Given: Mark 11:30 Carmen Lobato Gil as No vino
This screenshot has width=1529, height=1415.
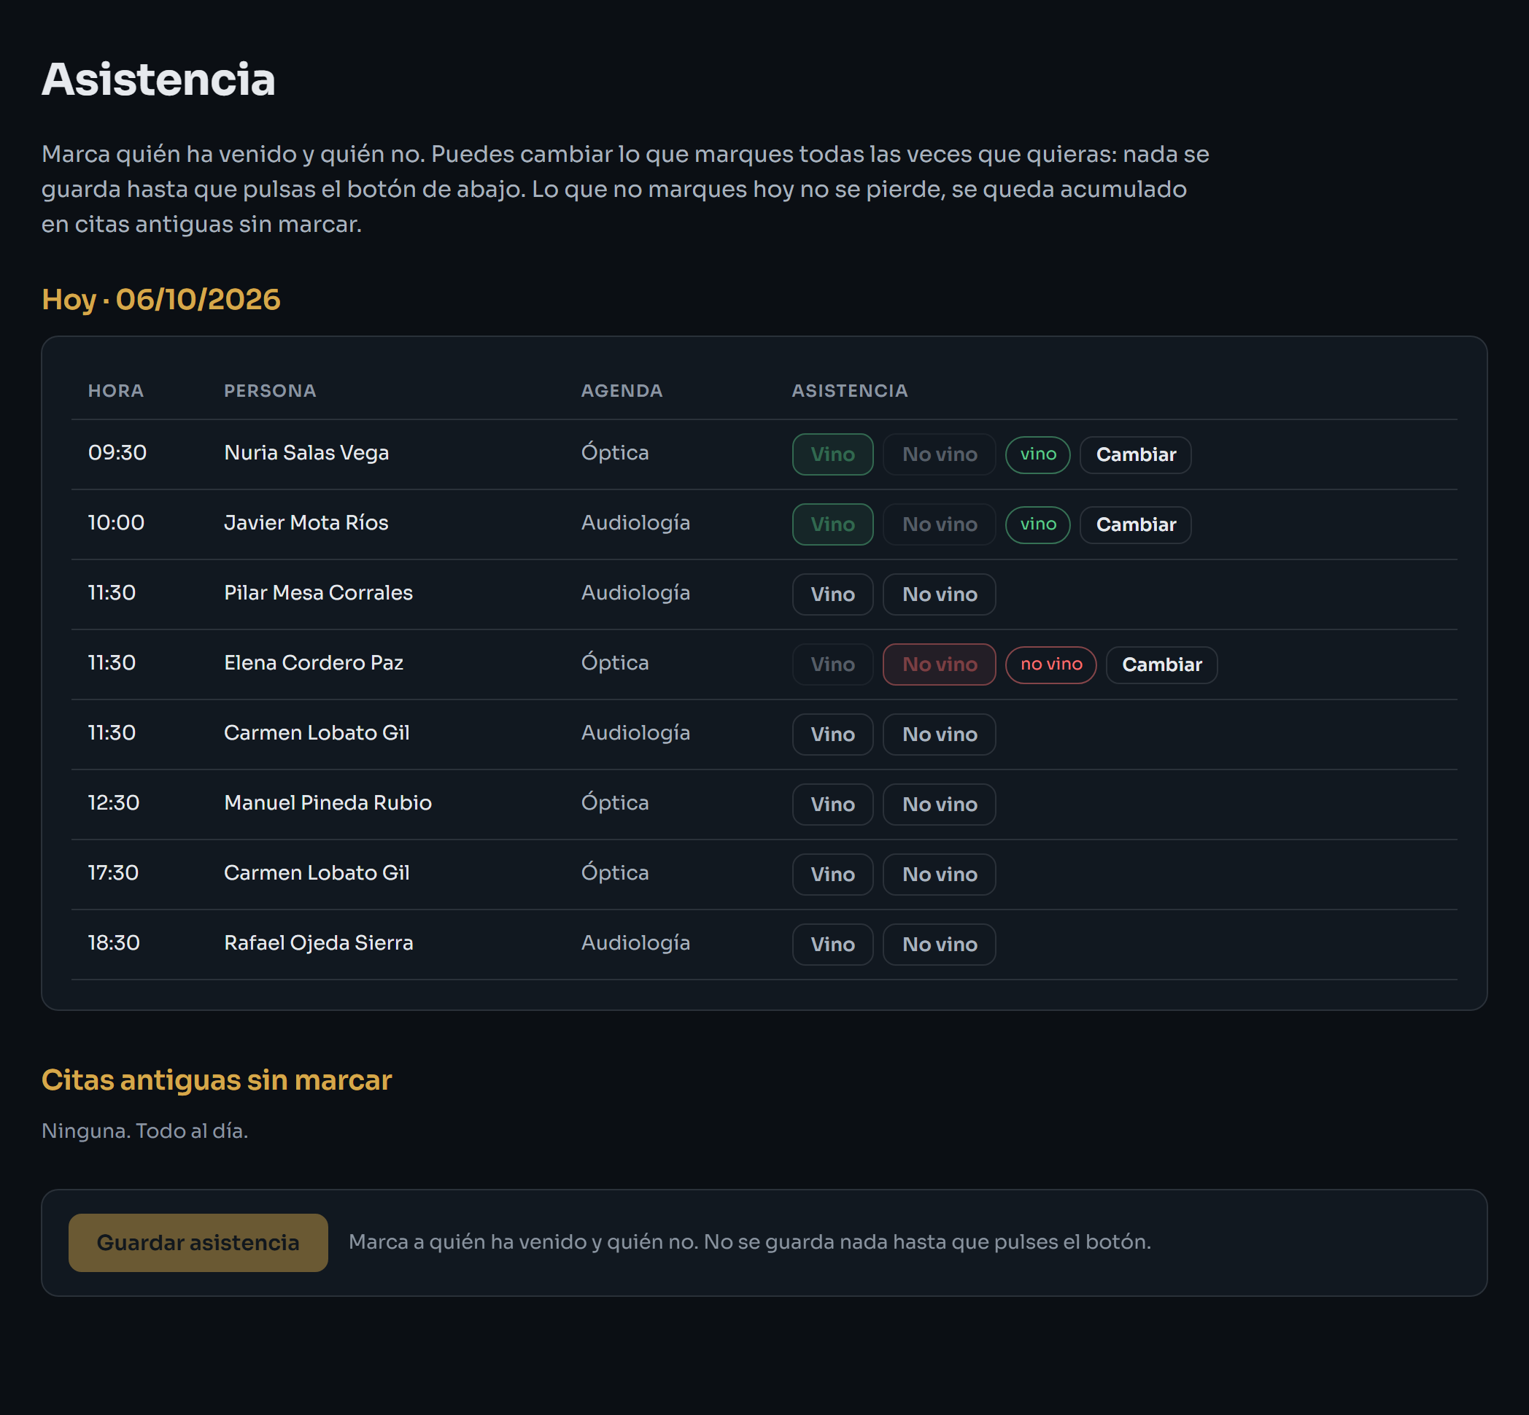Looking at the screenshot, I should click(939, 734).
